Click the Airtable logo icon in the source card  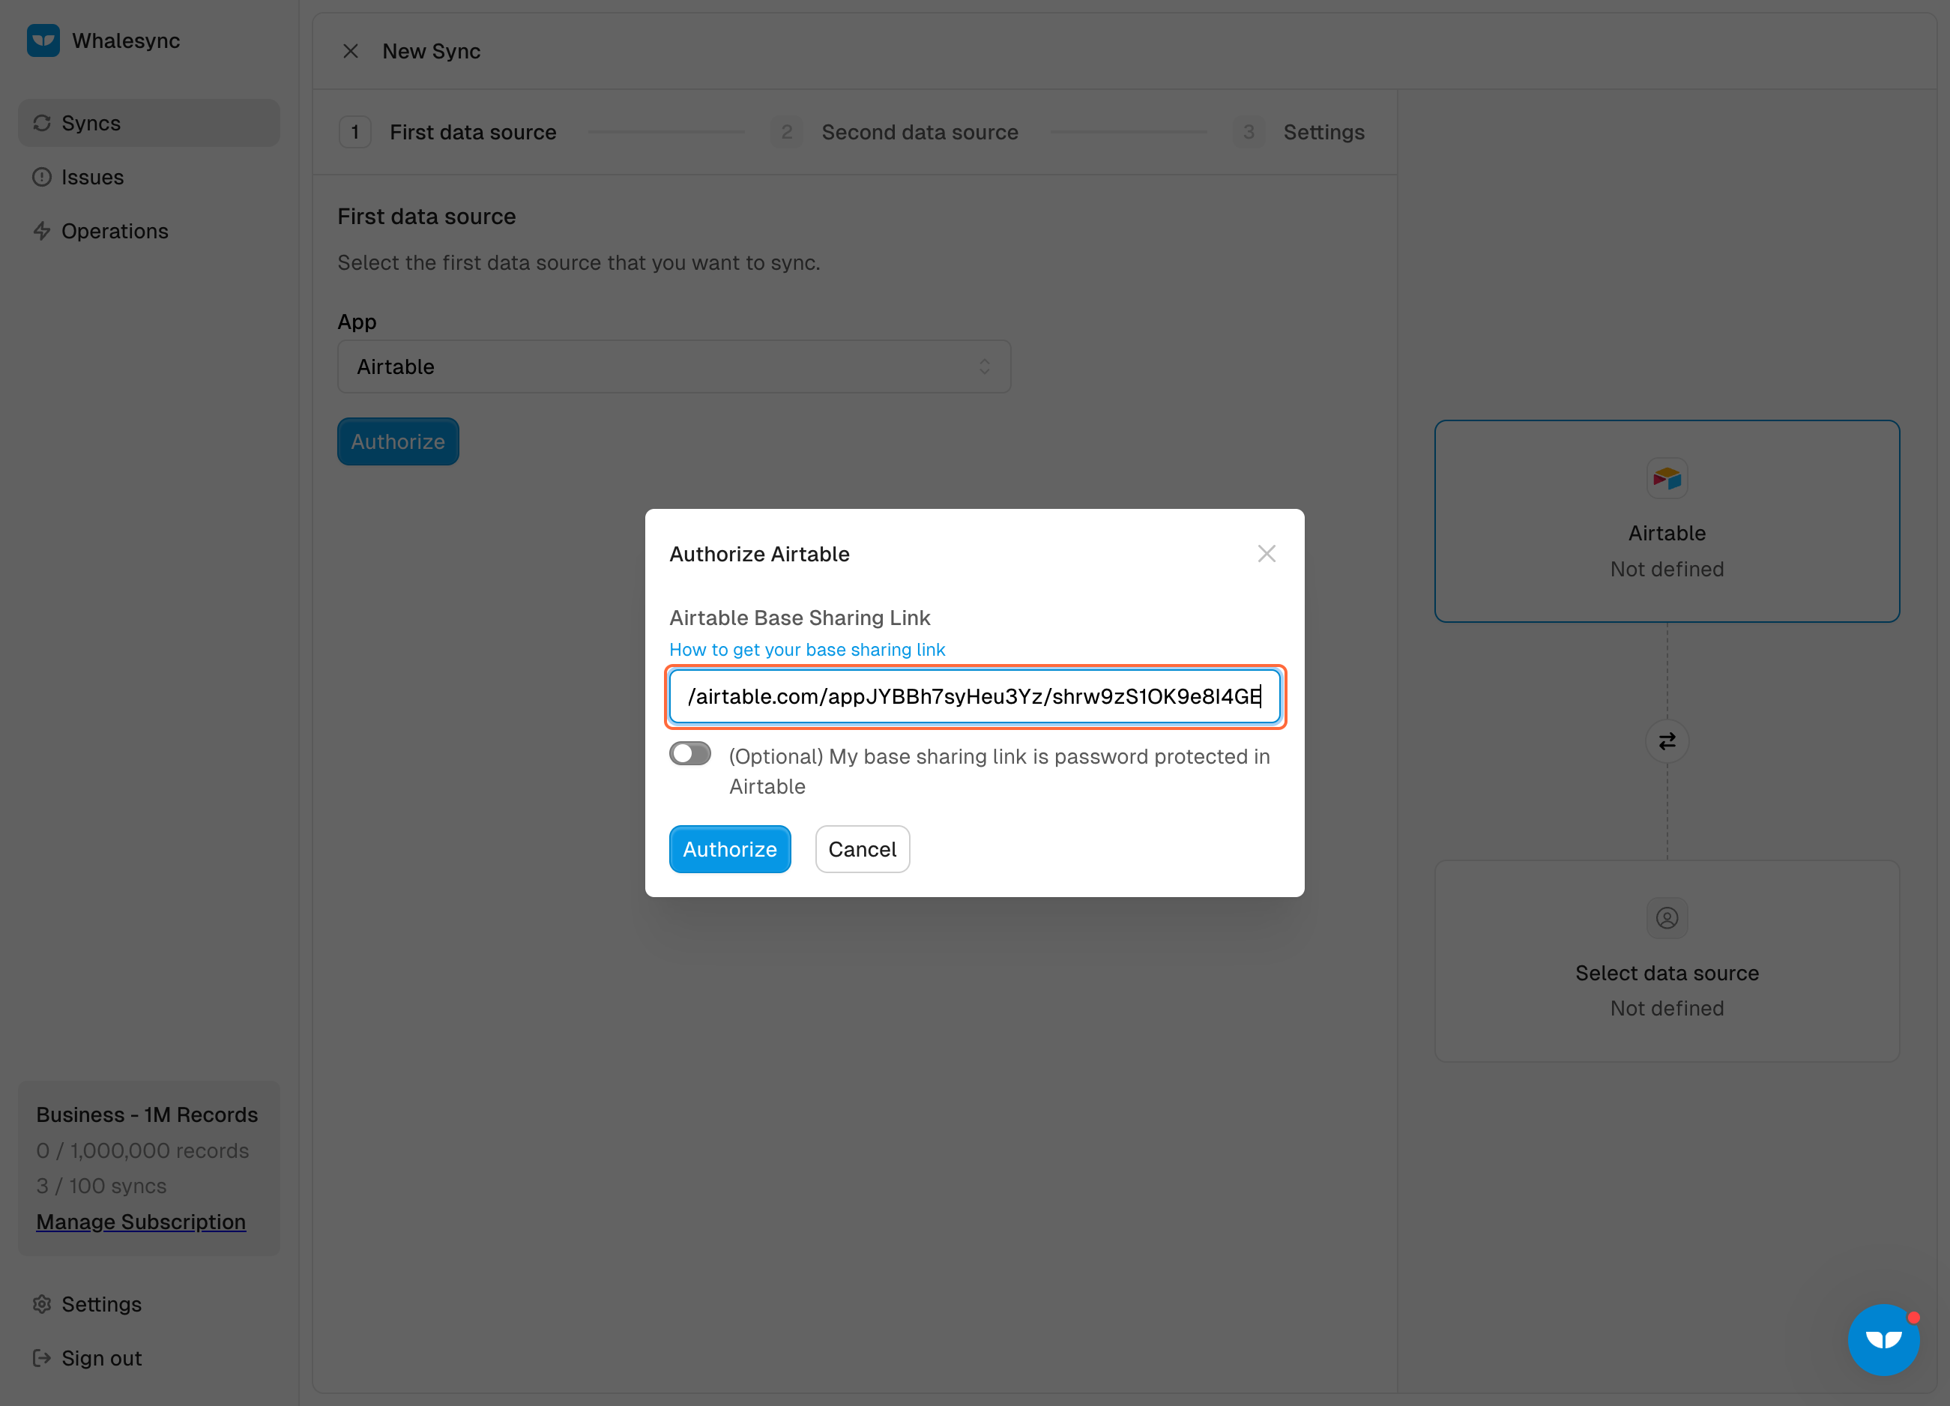click(x=1667, y=478)
